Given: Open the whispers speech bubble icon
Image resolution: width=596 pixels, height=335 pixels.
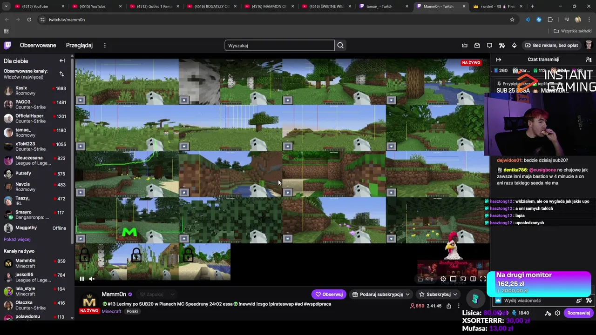Looking at the screenshot, I should coord(489,45).
